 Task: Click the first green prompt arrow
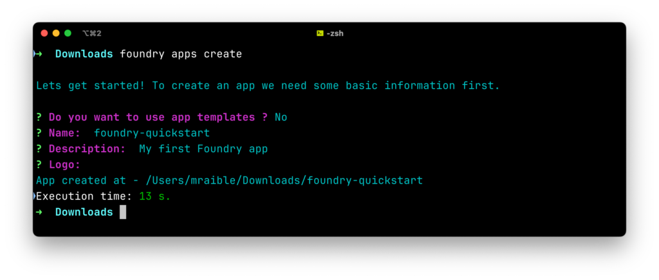pos(39,54)
